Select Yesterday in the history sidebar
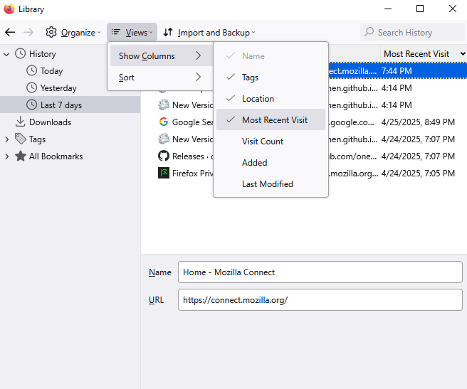Screen dimensions: 467x389 pyautogui.click(x=58, y=88)
